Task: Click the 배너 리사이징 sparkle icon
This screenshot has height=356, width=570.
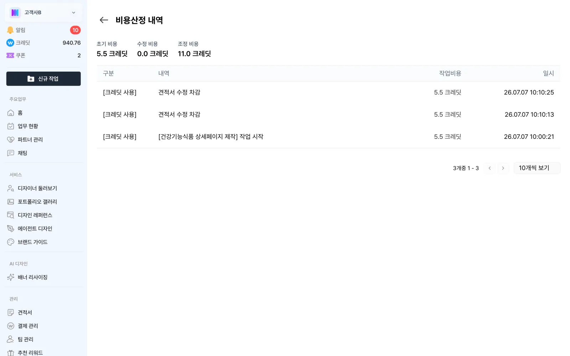Action: [11, 277]
